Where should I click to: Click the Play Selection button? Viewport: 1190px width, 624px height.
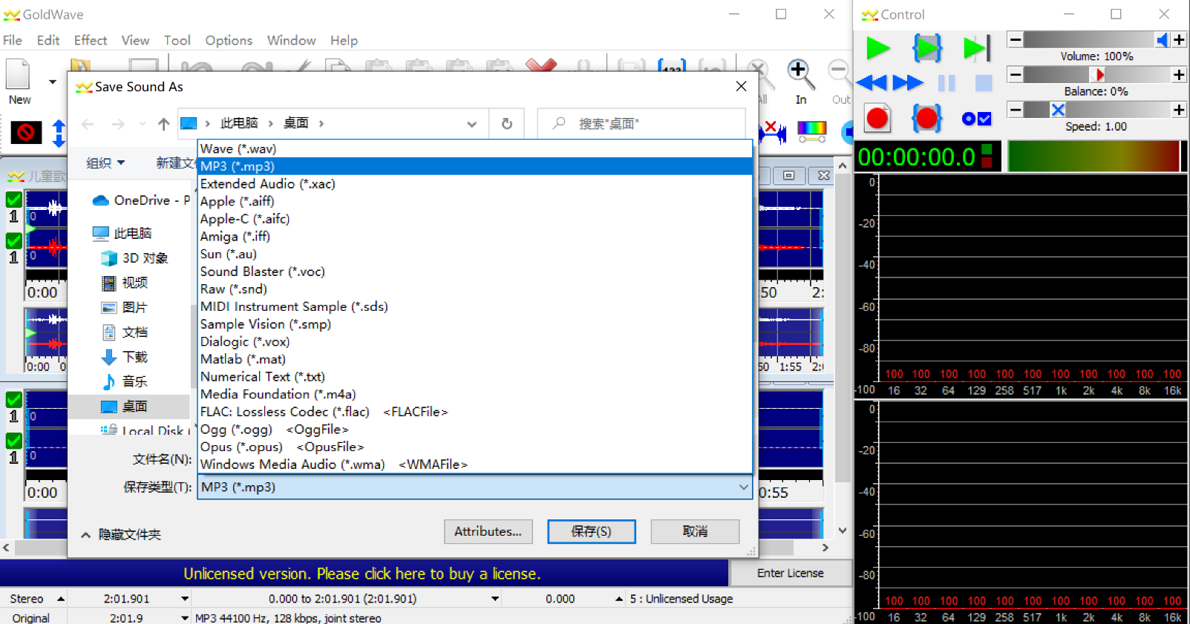926,49
